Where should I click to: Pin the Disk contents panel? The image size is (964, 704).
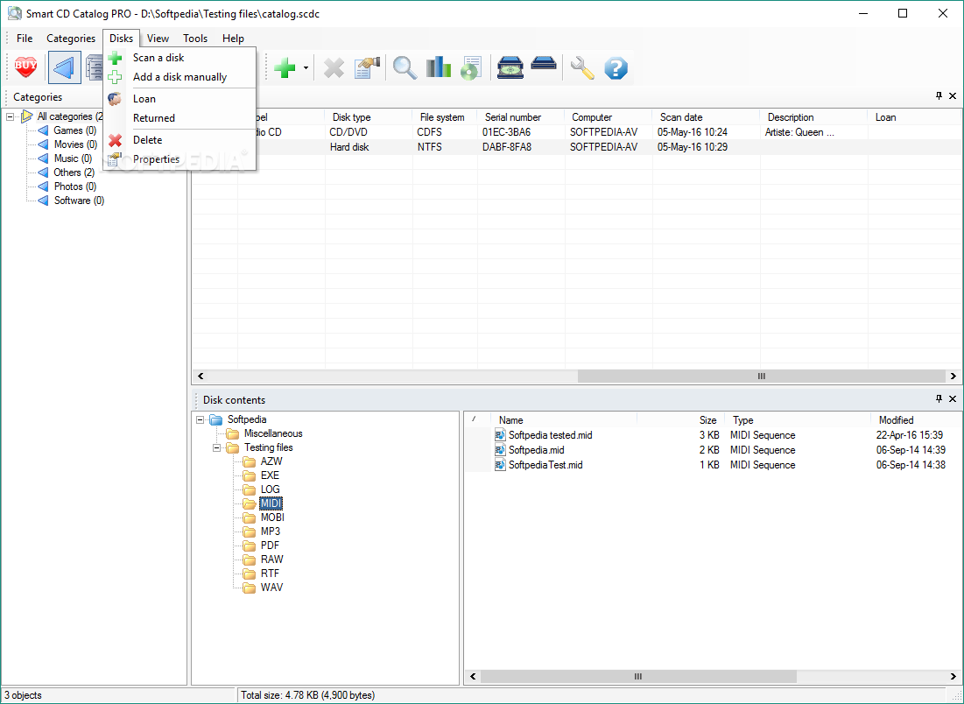[x=939, y=399]
